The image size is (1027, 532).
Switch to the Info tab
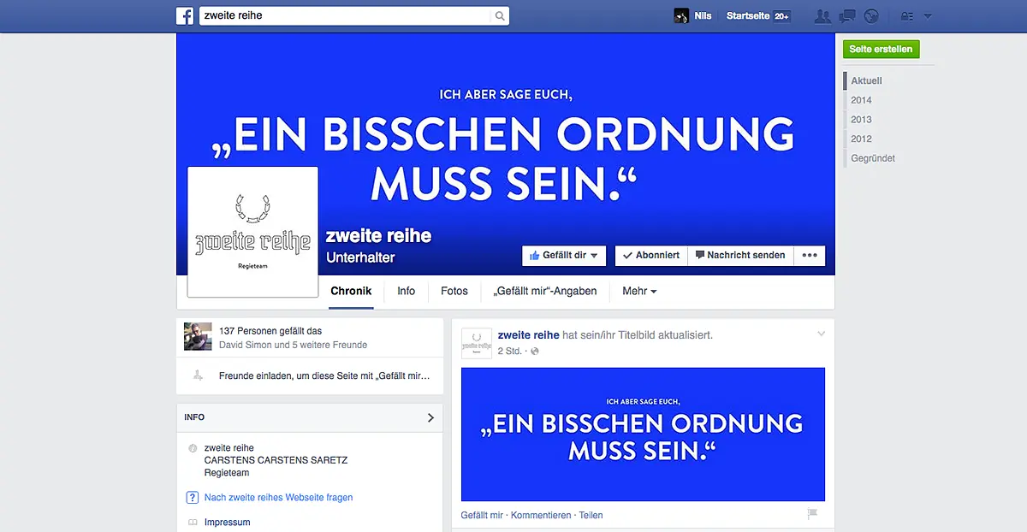(406, 291)
